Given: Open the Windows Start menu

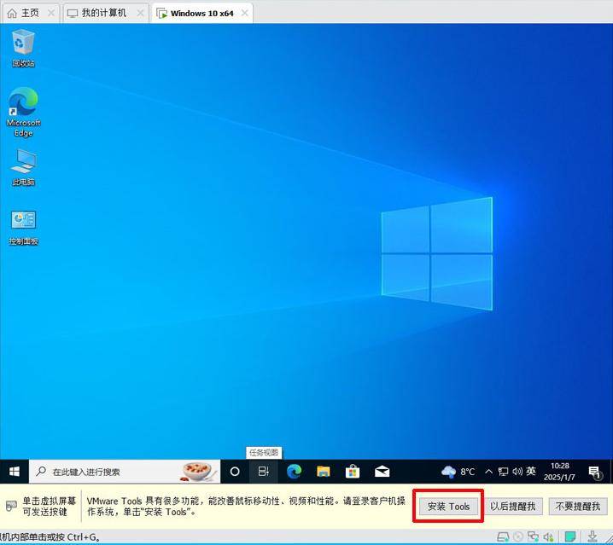Looking at the screenshot, I should (x=15, y=472).
